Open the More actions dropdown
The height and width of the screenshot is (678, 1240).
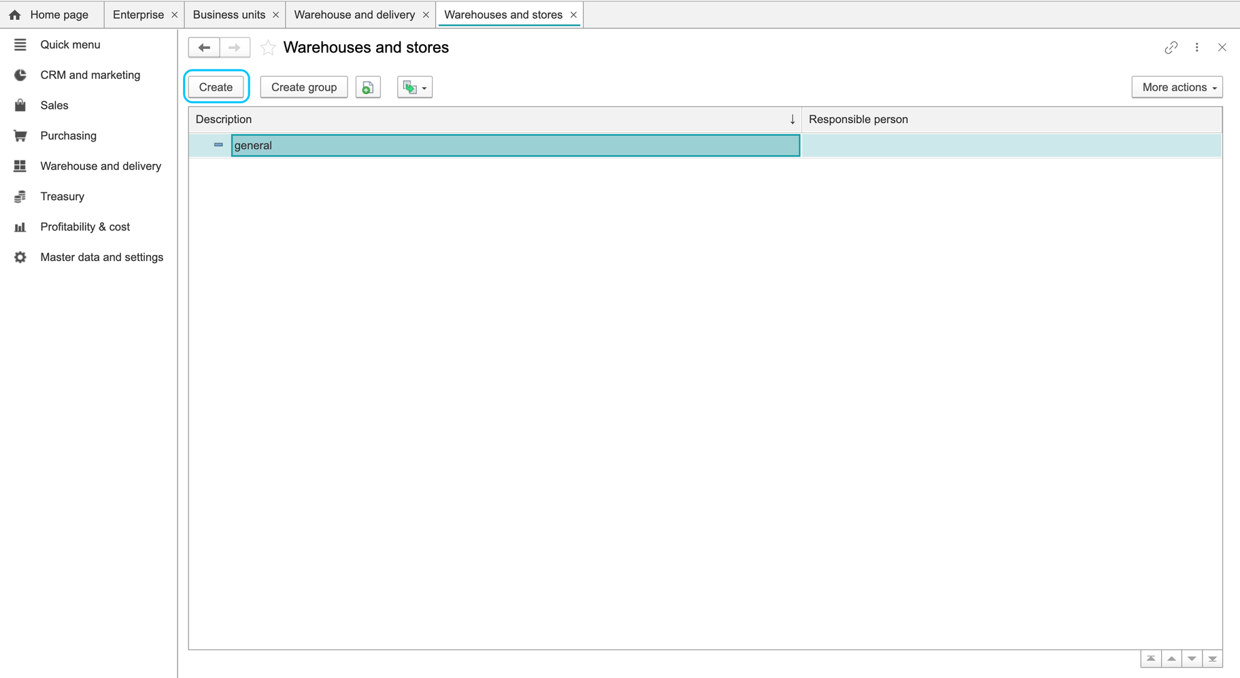coord(1177,87)
